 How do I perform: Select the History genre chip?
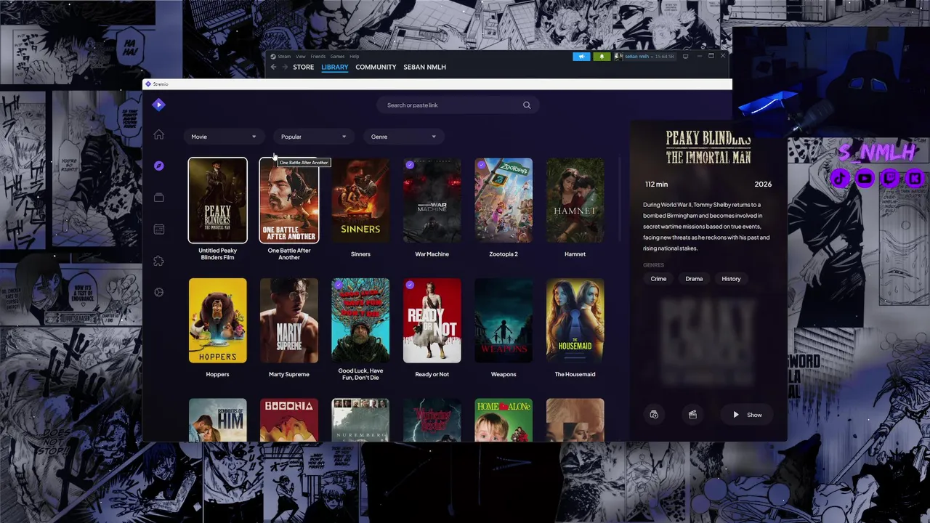(x=731, y=279)
